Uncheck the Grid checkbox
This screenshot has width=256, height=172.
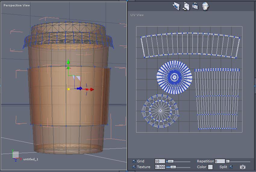point(134,161)
